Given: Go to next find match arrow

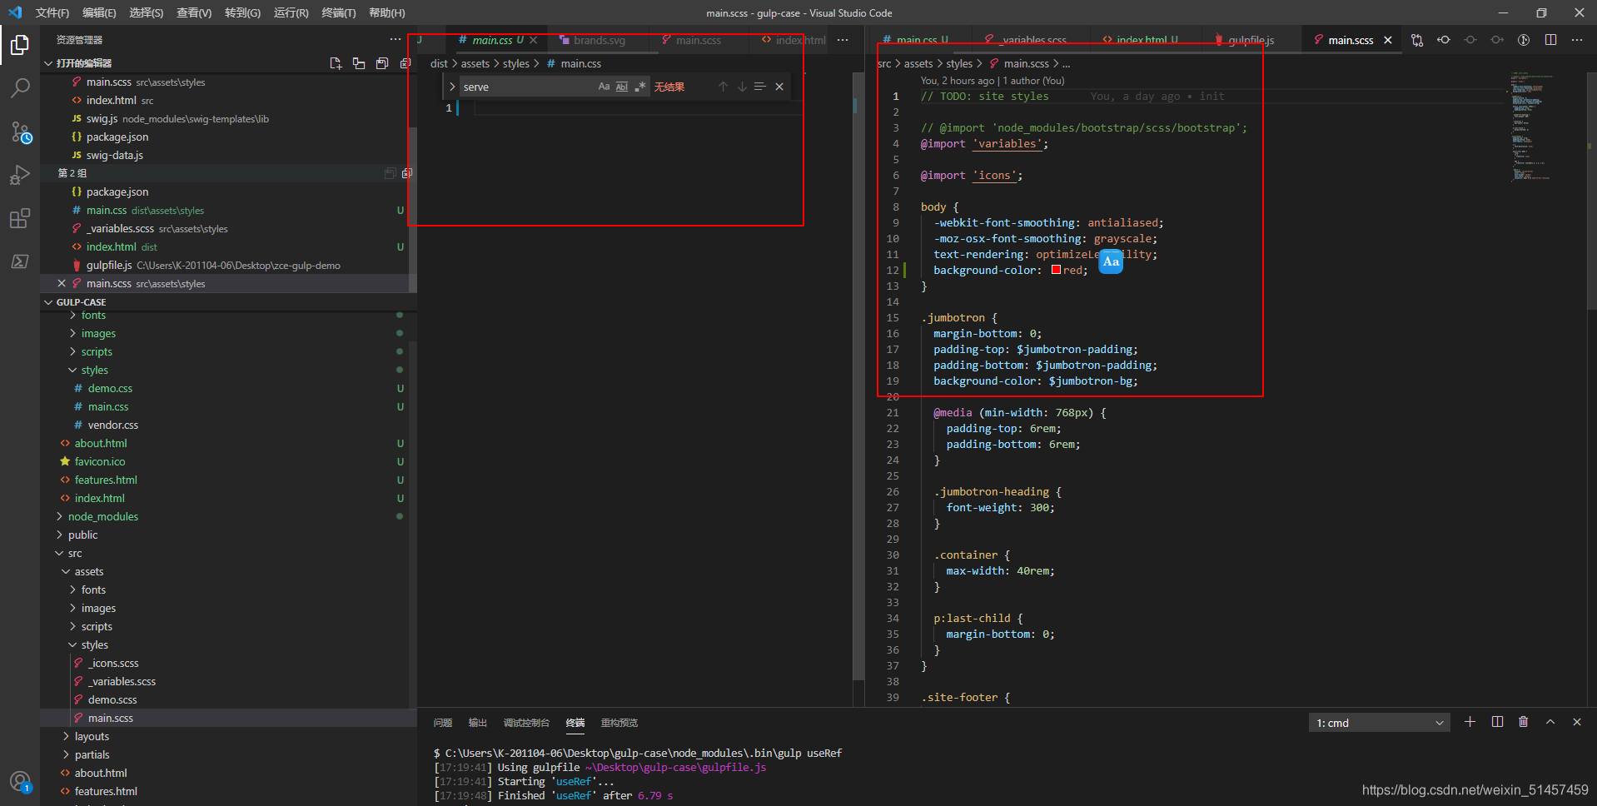Looking at the screenshot, I should tap(742, 87).
